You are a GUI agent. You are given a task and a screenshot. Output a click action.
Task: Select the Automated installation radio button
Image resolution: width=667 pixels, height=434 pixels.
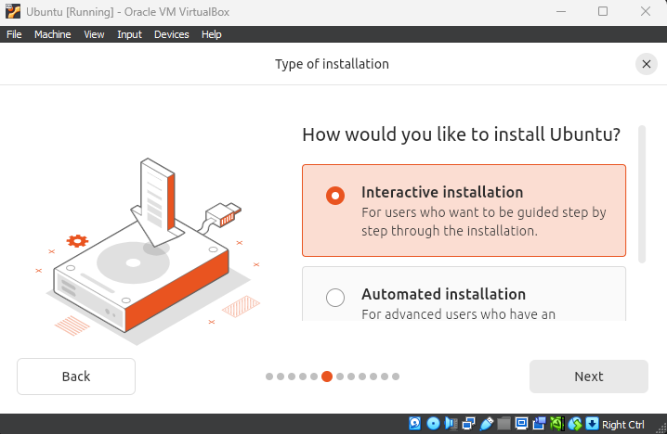(x=335, y=298)
